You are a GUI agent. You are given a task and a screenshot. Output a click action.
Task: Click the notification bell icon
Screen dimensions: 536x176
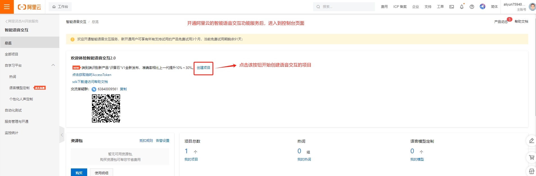coord(461,7)
